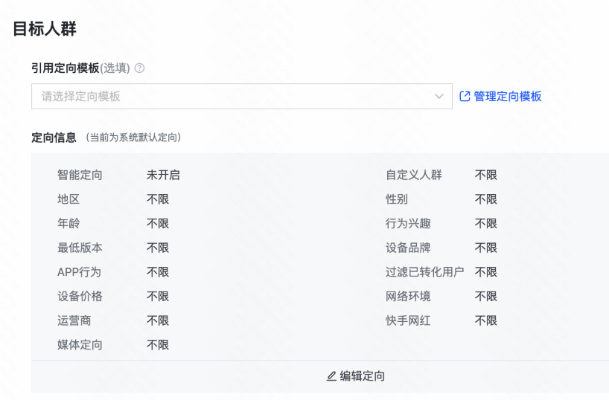This screenshot has width=609, height=400.
Task: Open the 请选择定向模板 dropdown
Action: tap(241, 96)
